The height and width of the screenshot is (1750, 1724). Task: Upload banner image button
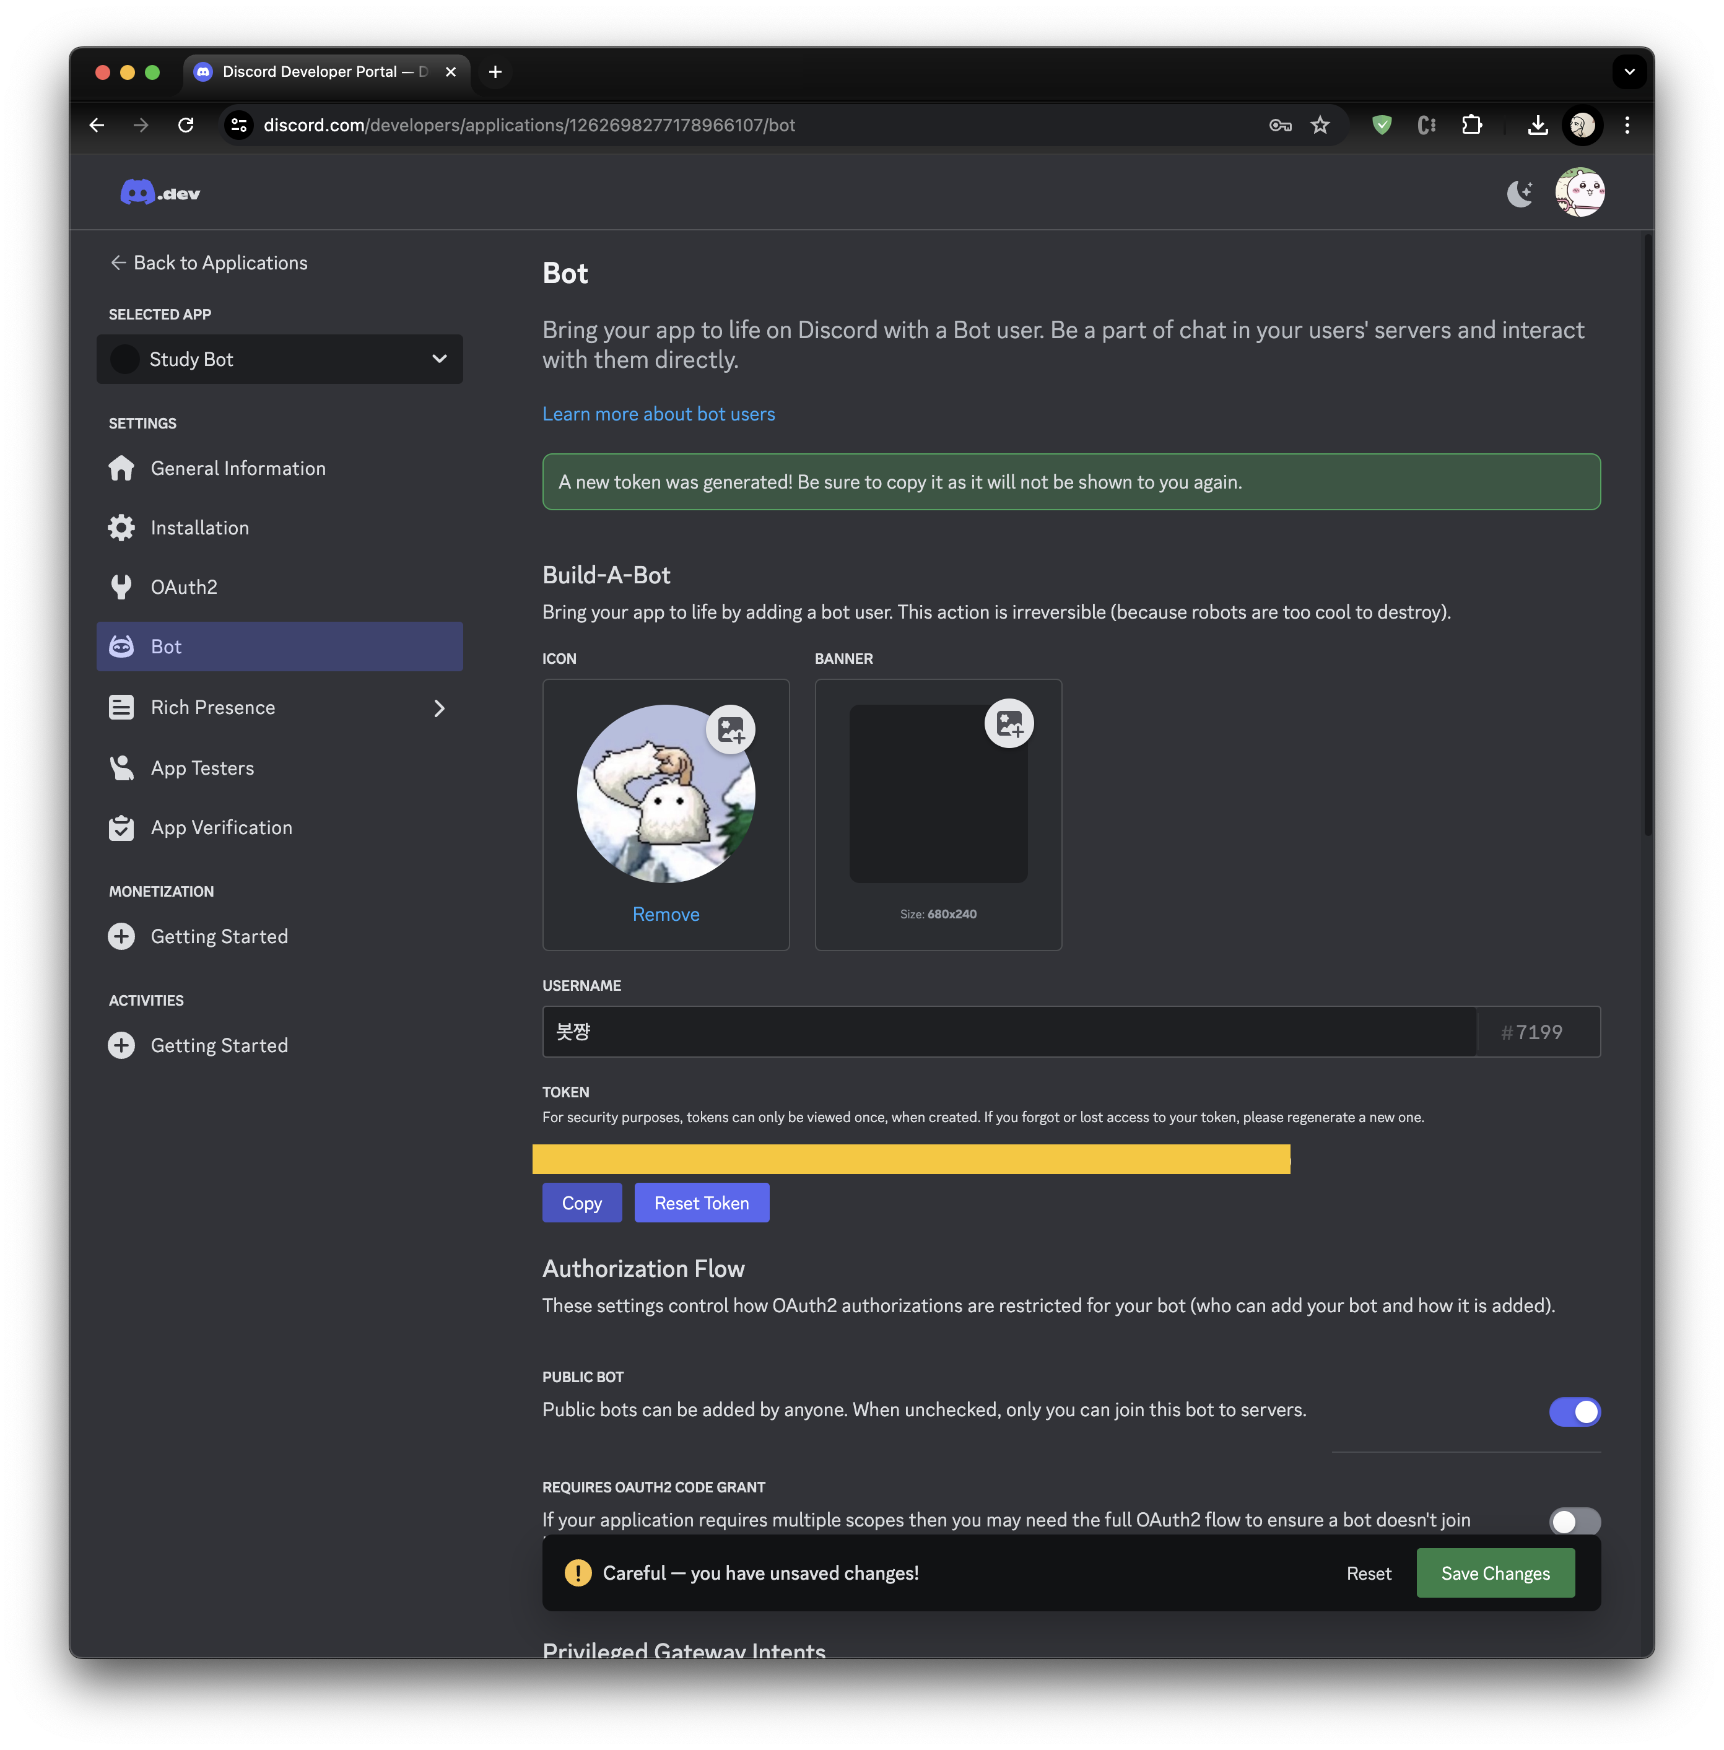[1009, 723]
